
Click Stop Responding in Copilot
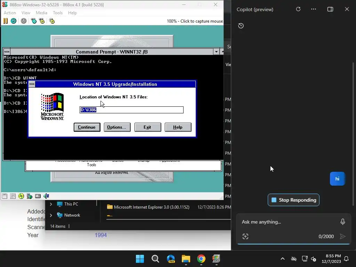click(x=293, y=200)
